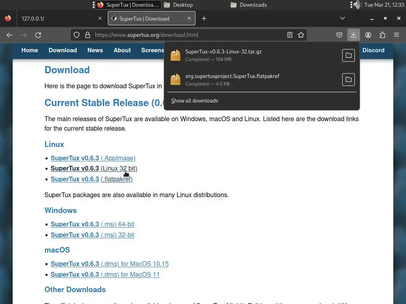The width and height of the screenshot is (406, 304).
Task: Show org.supertuxproject.SuperTux.flatpakref in folder
Action: coord(349,79)
